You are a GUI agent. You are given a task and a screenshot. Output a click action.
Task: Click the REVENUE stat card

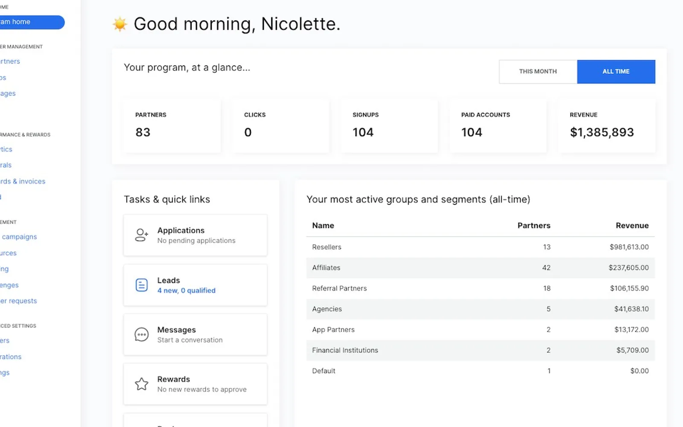click(606, 126)
